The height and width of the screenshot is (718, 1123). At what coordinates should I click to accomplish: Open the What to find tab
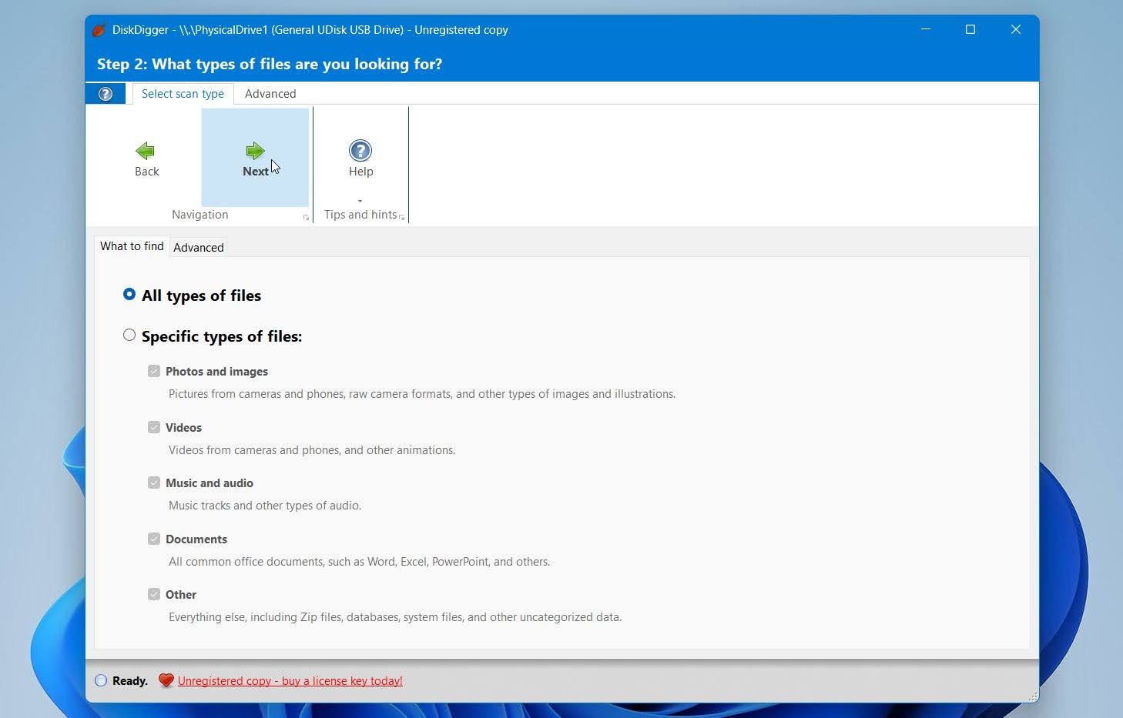pos(132,246)
